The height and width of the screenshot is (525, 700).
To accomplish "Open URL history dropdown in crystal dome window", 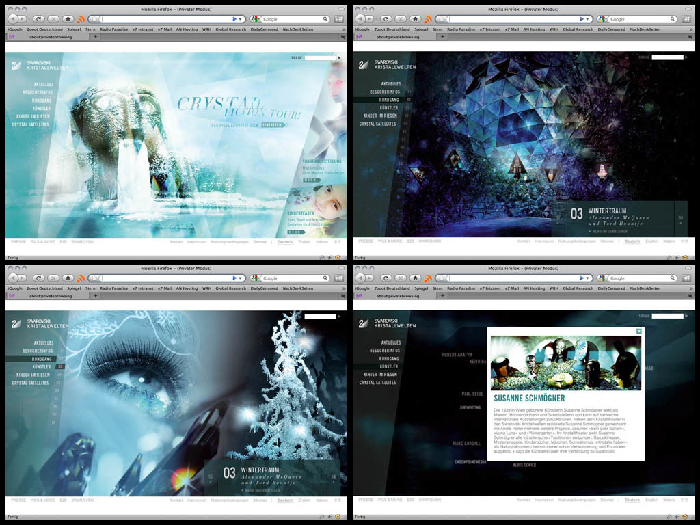I will (x=587, y=19).
